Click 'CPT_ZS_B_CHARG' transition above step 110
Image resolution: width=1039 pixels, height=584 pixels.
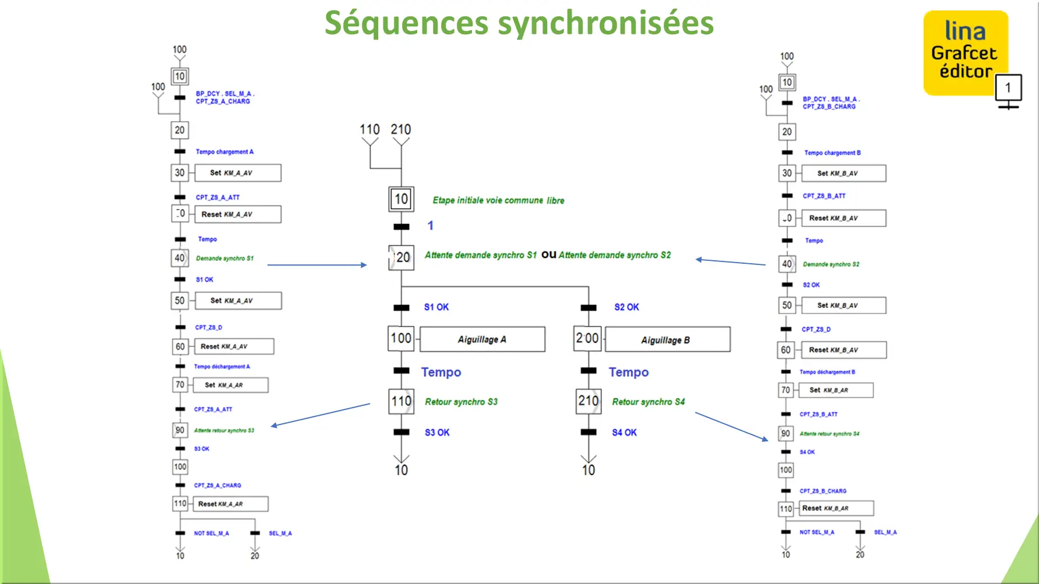pyautogui.click(x=823, y=491)
